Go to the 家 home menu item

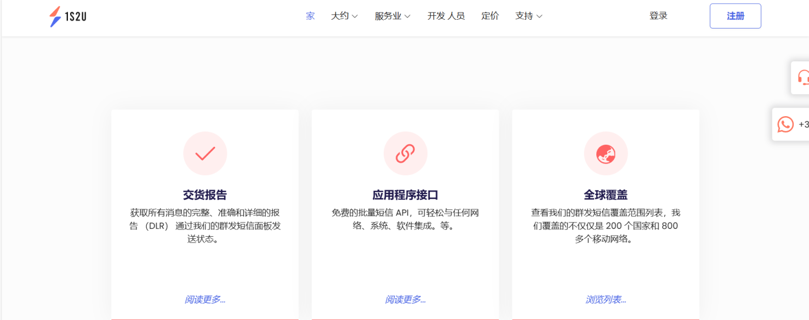[310, 16]
